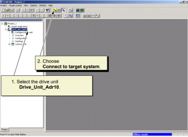Click the Cut scissors icon

click(23, 10)
